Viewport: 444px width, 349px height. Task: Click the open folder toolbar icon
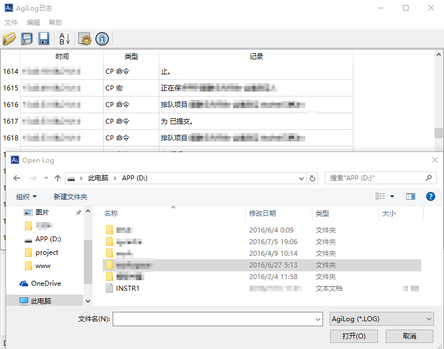pyautogui.click(x=9, y=39)
